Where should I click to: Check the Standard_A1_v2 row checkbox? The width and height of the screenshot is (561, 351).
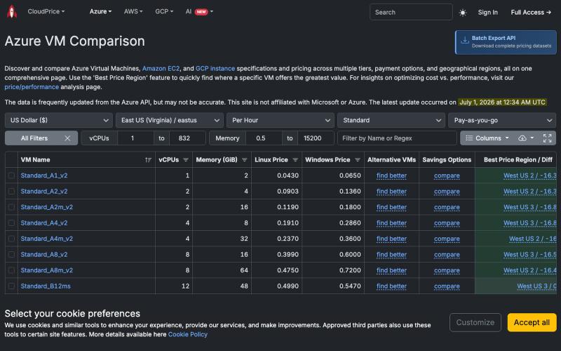(x=11, y=175)
